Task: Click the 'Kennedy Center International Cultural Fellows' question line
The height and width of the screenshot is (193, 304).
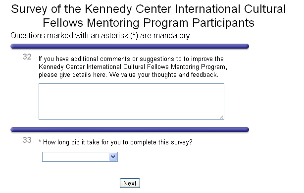Action: point(133,66)
